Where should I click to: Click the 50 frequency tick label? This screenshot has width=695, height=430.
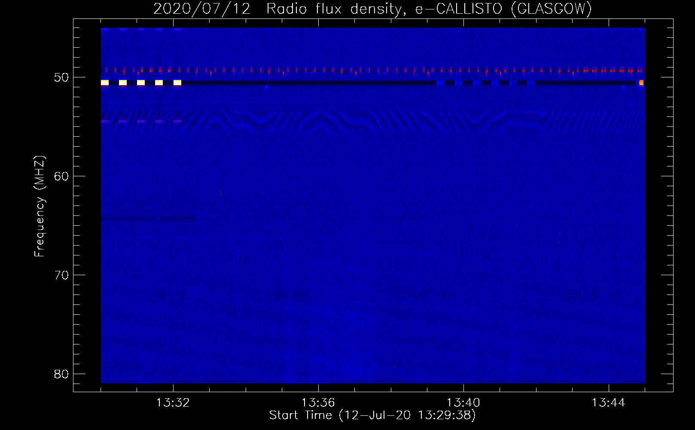coord(61,77)
